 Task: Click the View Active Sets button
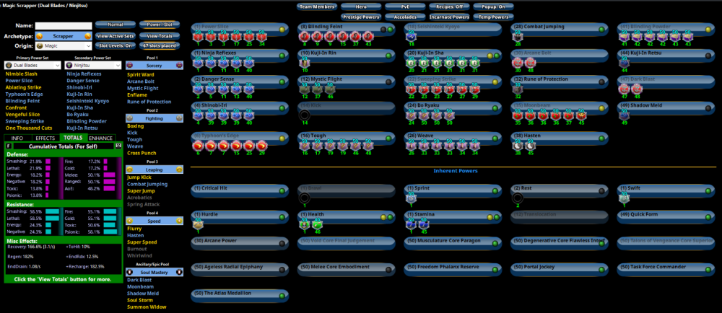click(116, 35)
